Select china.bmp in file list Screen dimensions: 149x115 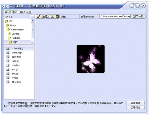coord(17,53)
